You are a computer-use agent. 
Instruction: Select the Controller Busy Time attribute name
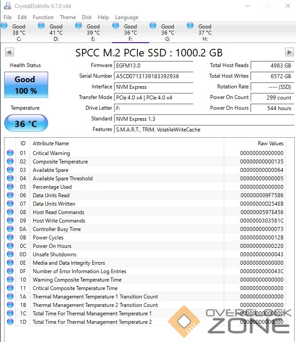click(x=57, y=229)
